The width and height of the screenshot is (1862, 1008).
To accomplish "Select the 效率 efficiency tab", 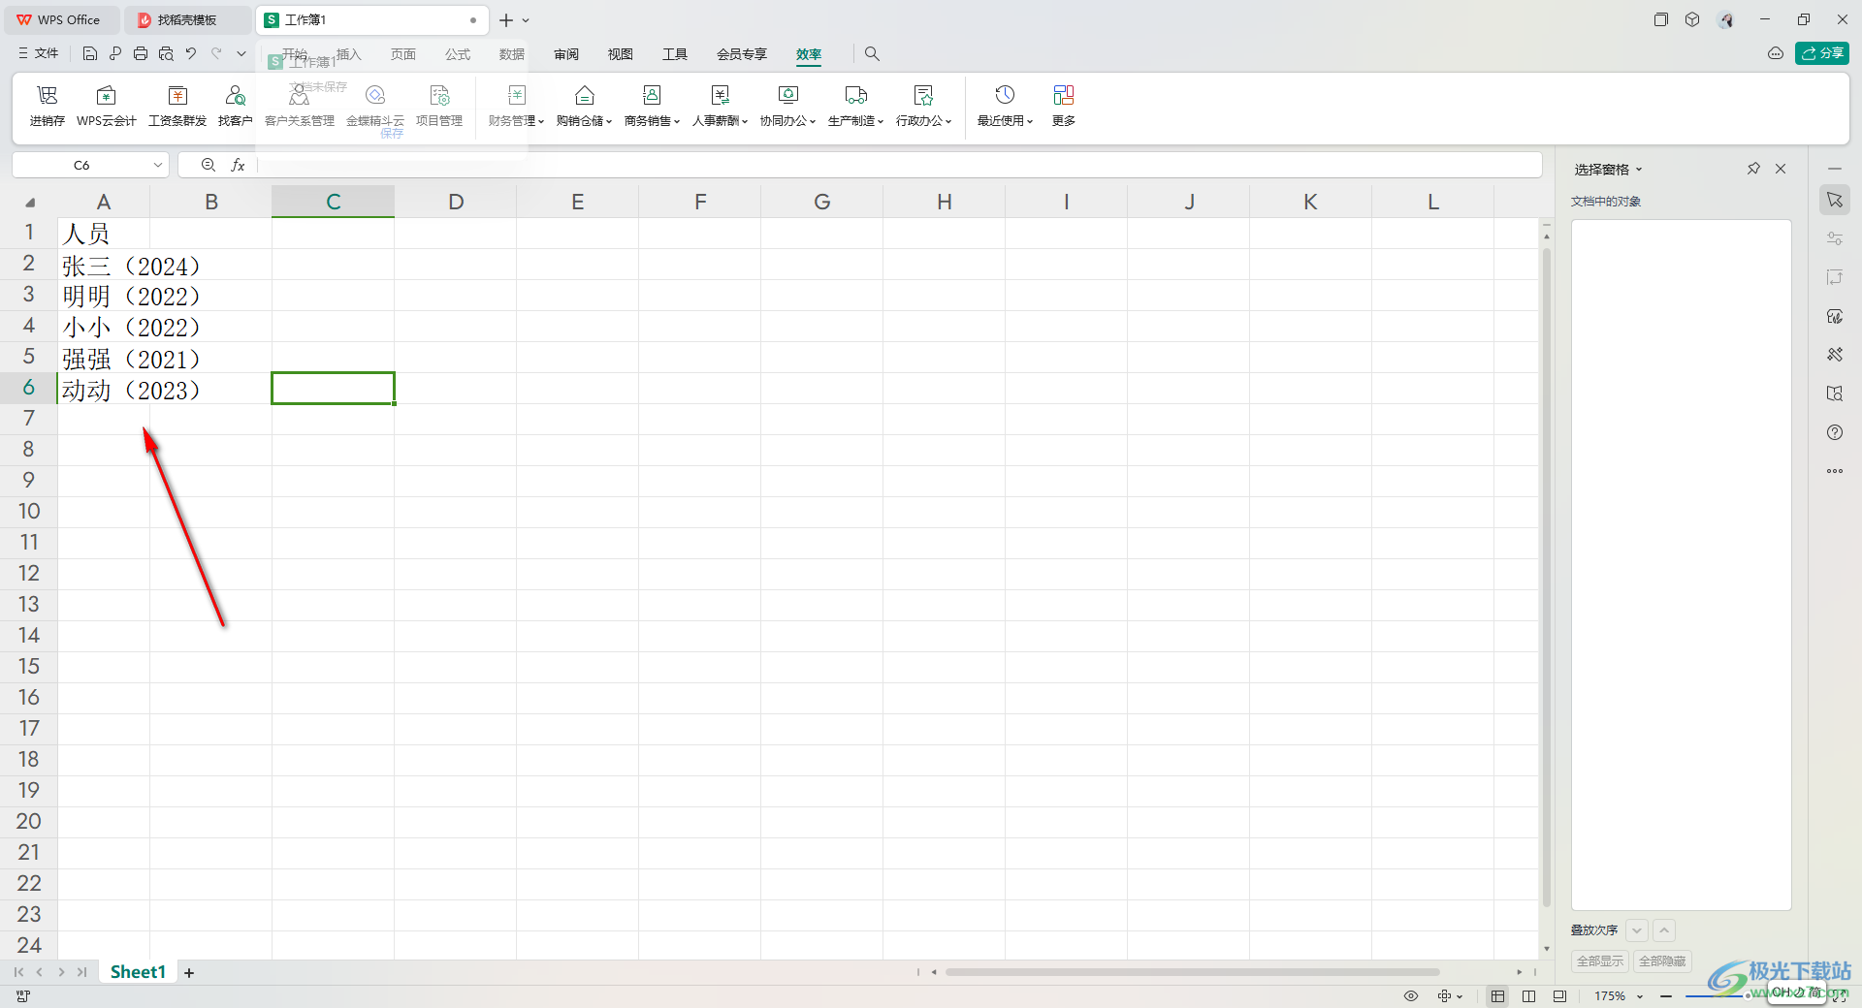I will pyautogui.click(x=809, y=54).
